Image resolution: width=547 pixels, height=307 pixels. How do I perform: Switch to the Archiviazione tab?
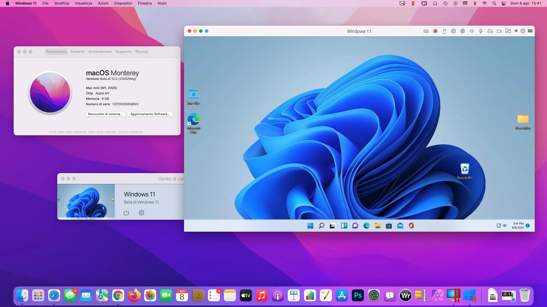100,52
